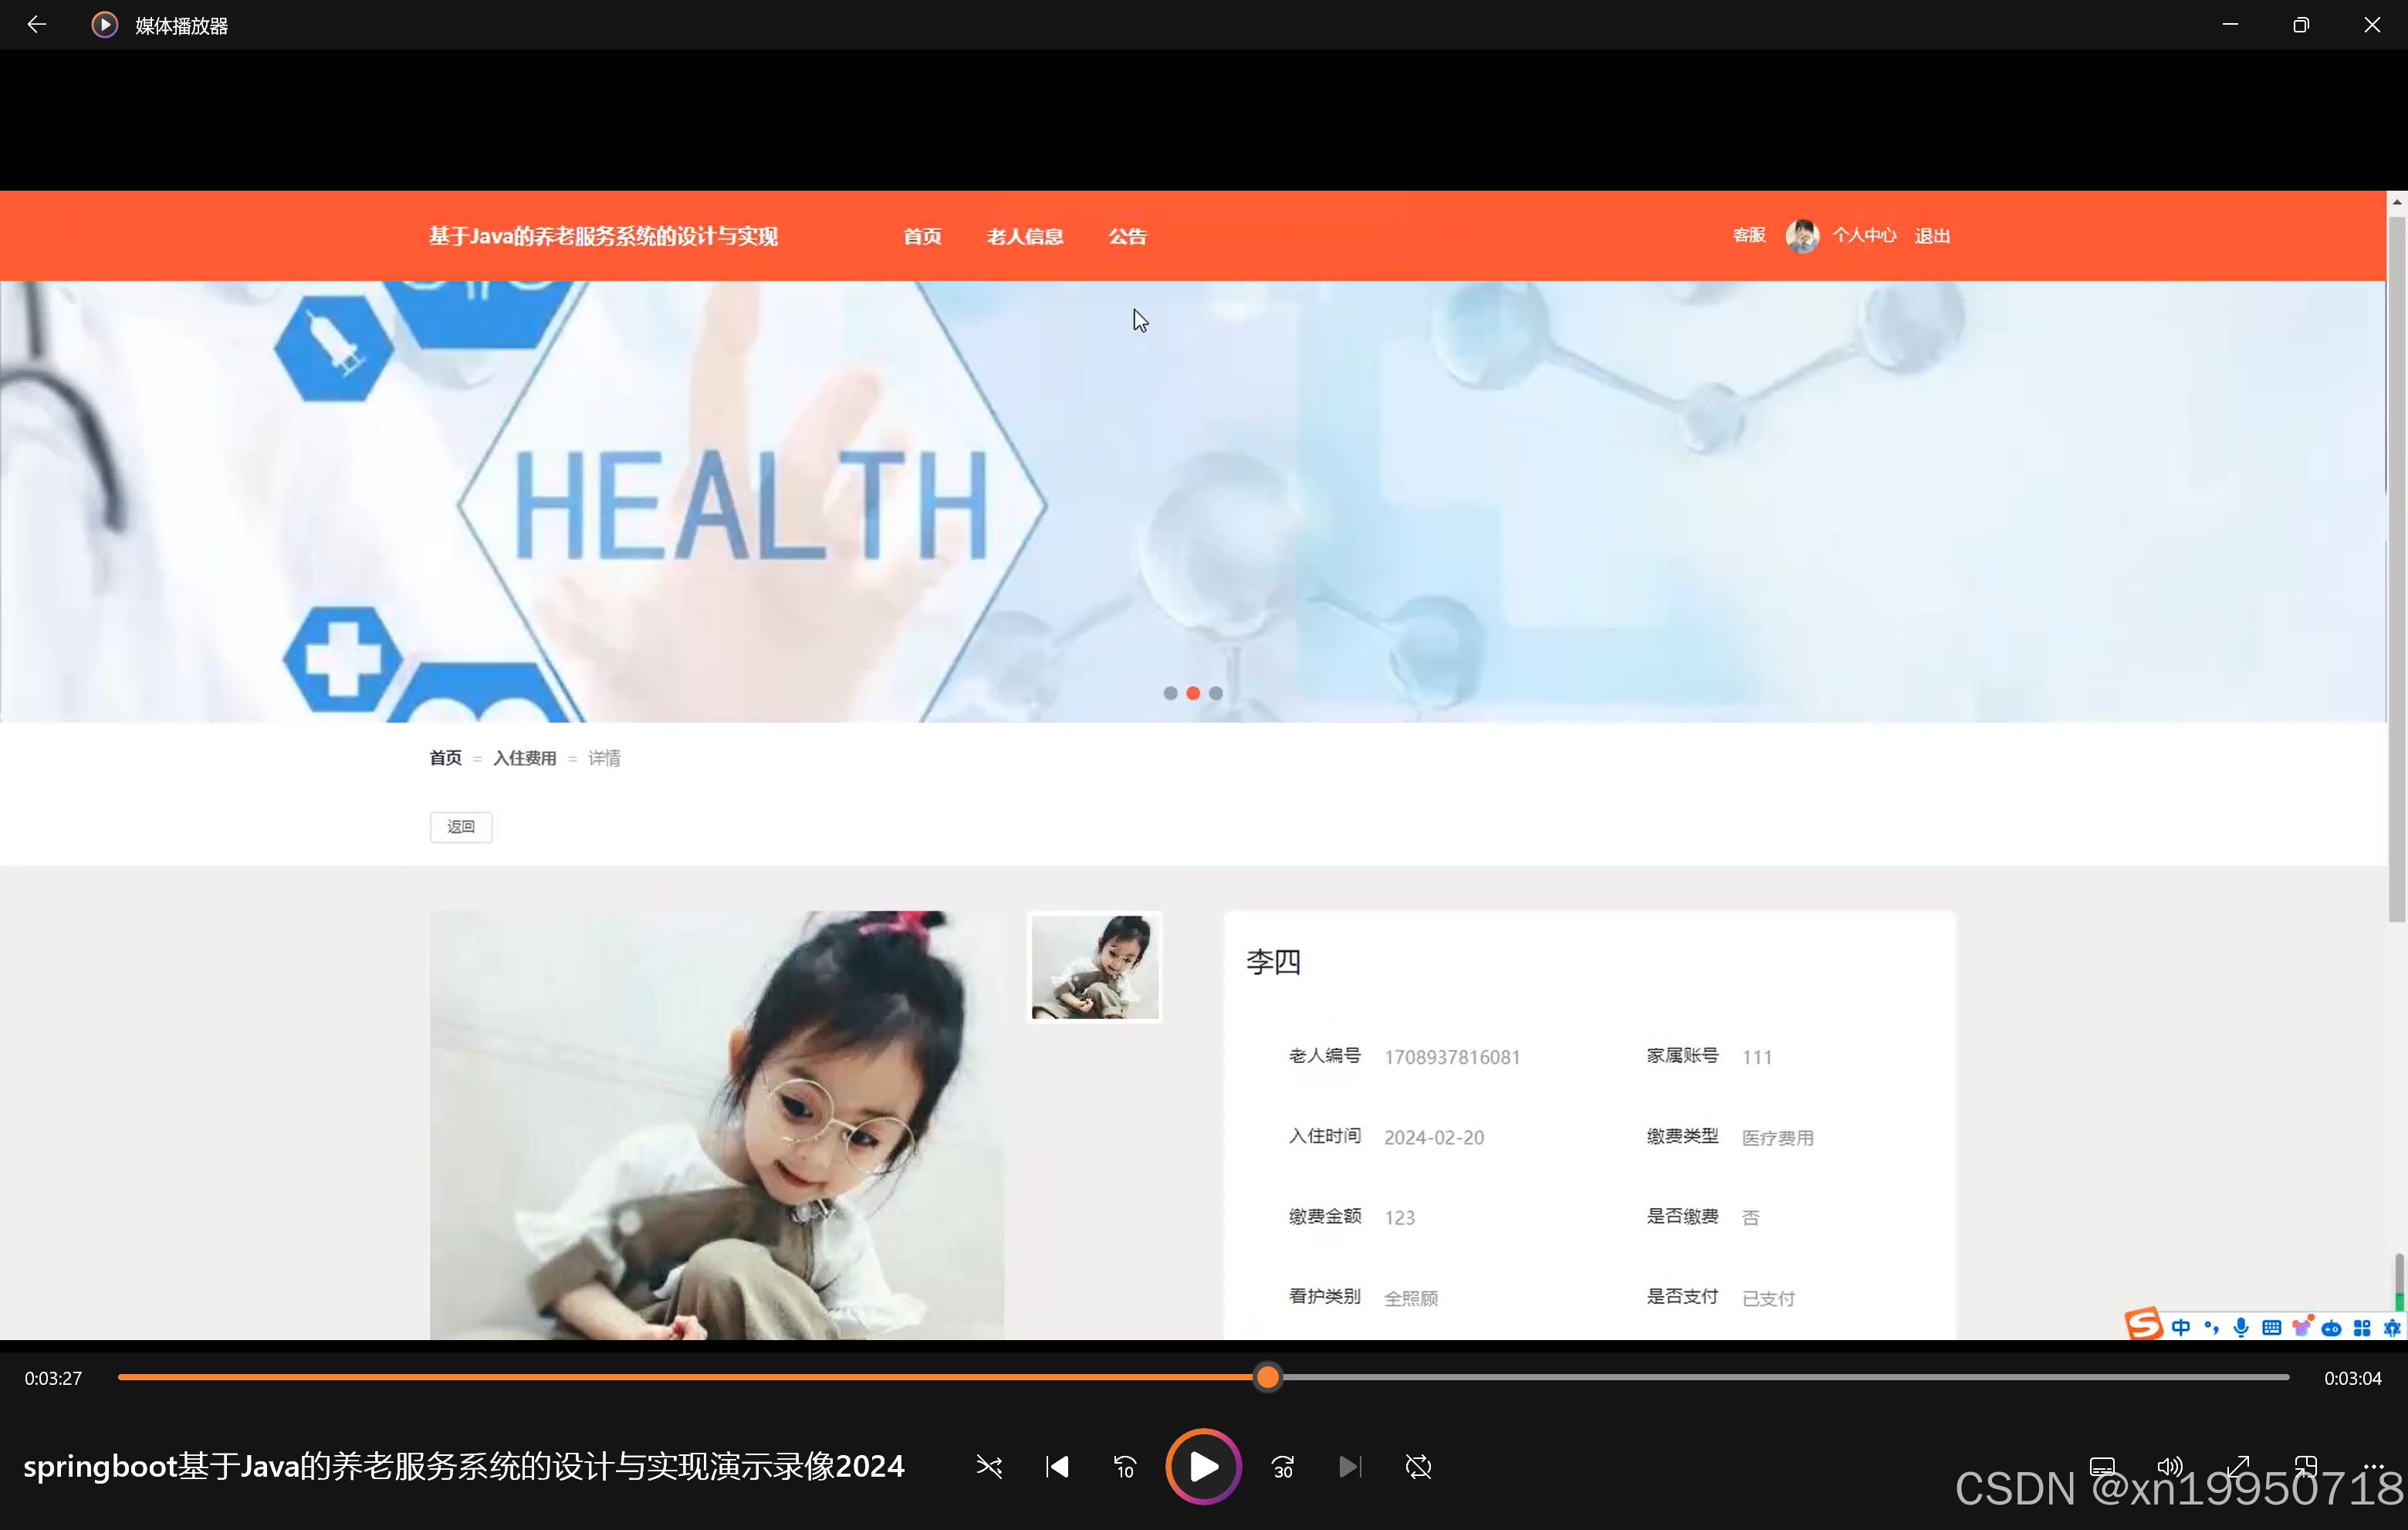Click Sogou voice input microphone

(x=2241, y=1327)
